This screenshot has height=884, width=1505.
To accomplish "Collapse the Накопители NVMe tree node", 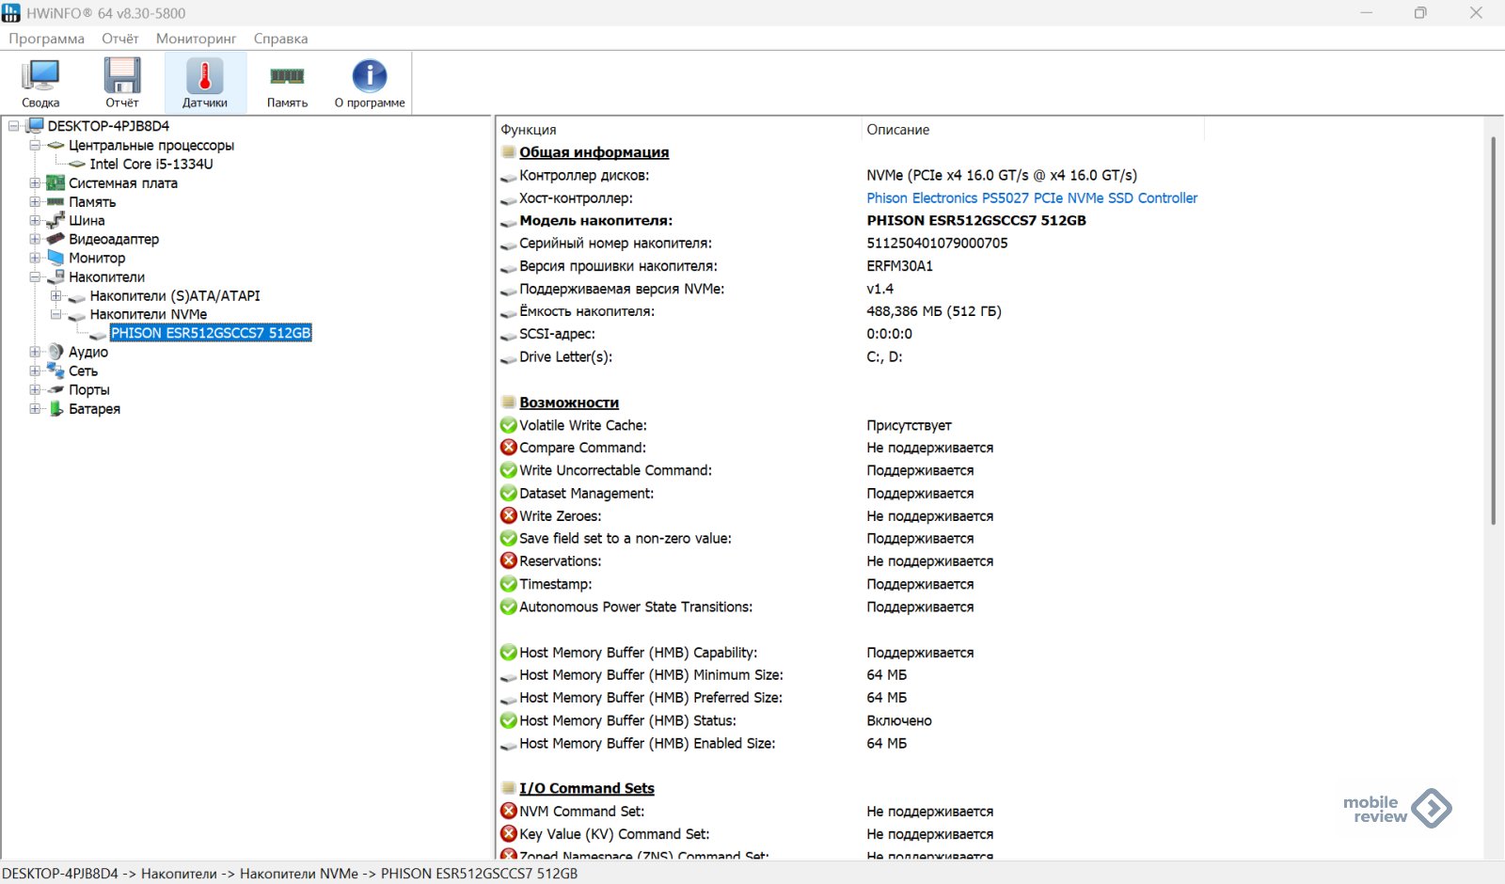I will point(56,315).
